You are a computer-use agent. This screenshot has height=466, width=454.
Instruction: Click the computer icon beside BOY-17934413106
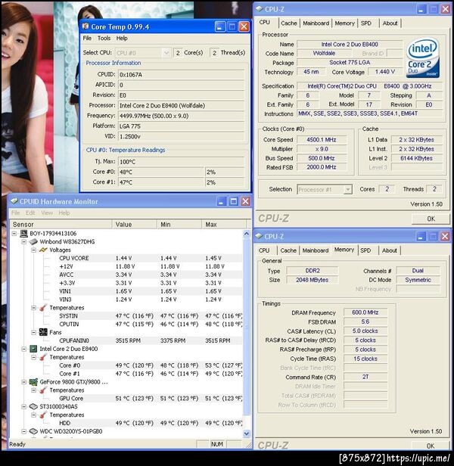pos(23,233)
